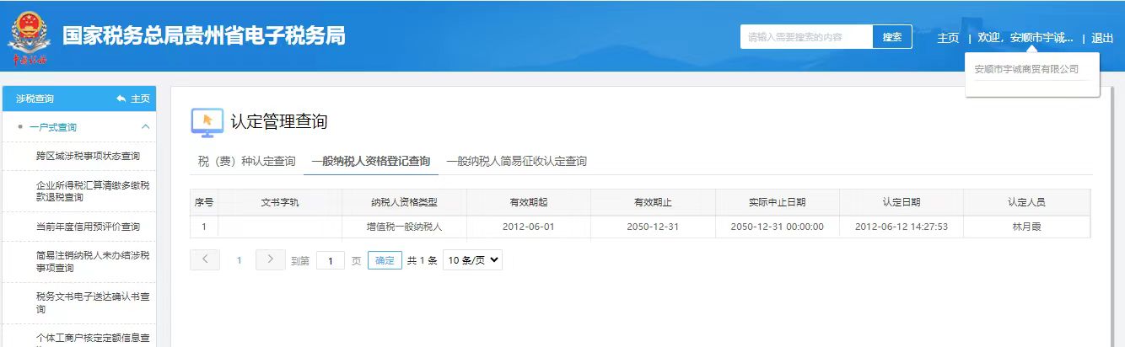Go to previous page arrow

tap(205, 260)
